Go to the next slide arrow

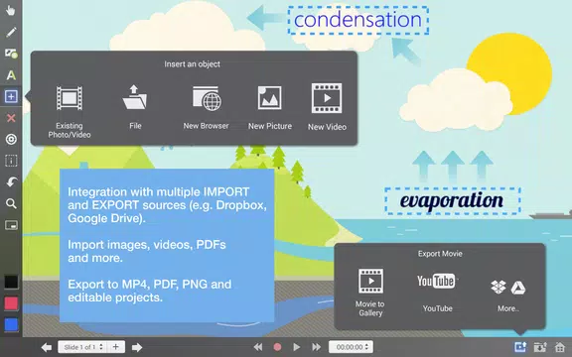pos(137,347)
